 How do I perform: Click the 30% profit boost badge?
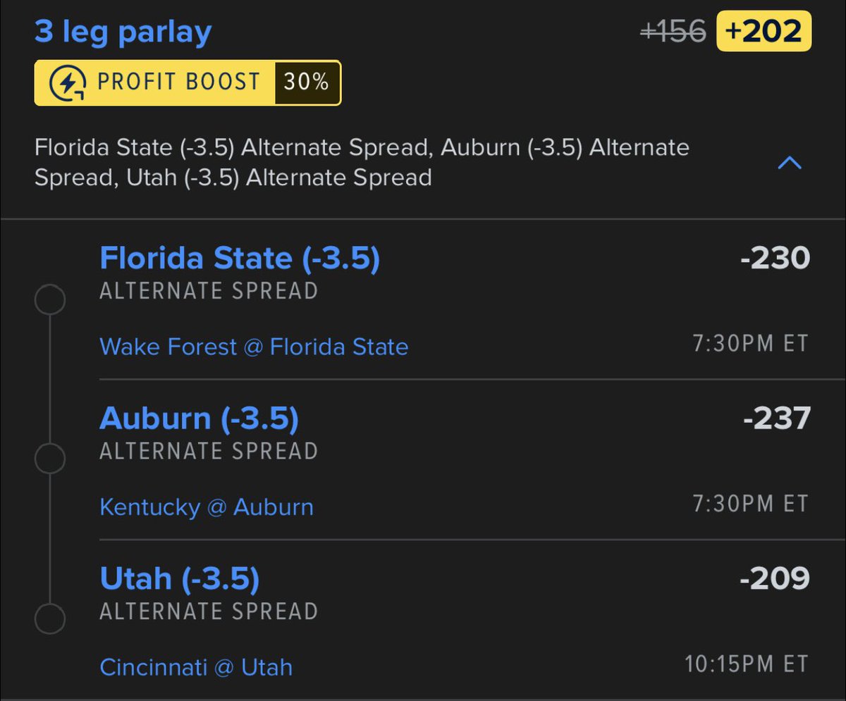tap(307, 83)
